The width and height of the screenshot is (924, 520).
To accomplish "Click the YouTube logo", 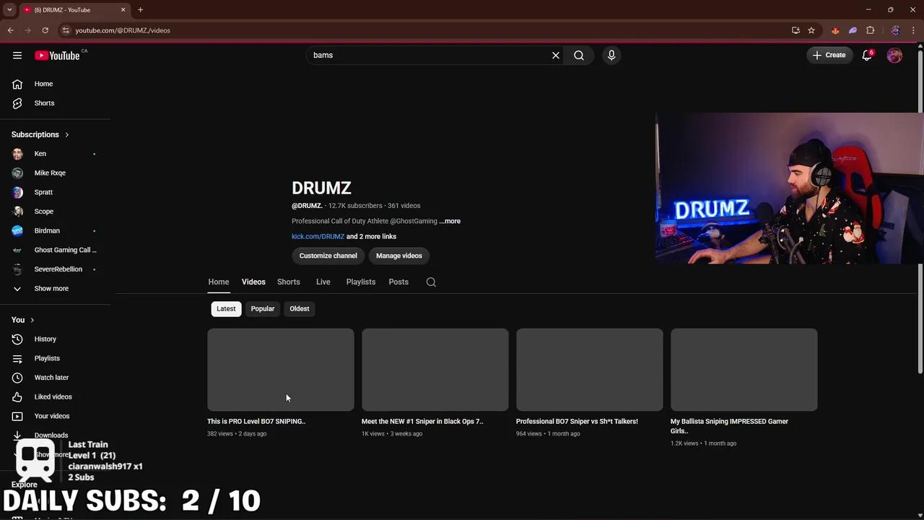I will pyautogui.click(x=58, y=55).
